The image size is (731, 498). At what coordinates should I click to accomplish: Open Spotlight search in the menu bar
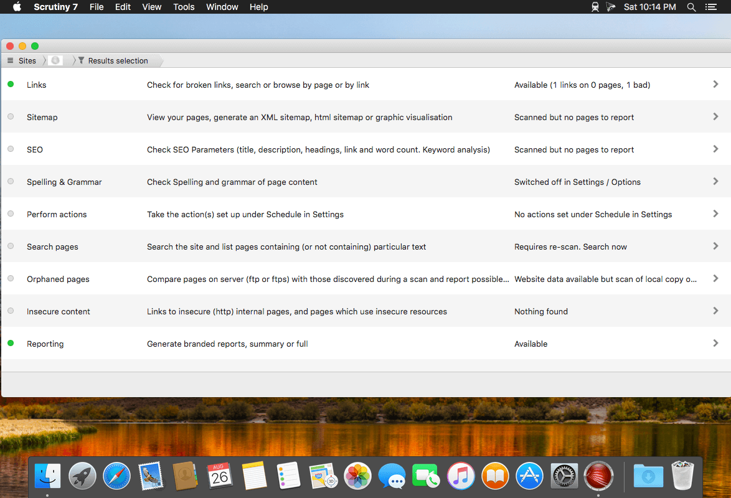pos(691,7)
